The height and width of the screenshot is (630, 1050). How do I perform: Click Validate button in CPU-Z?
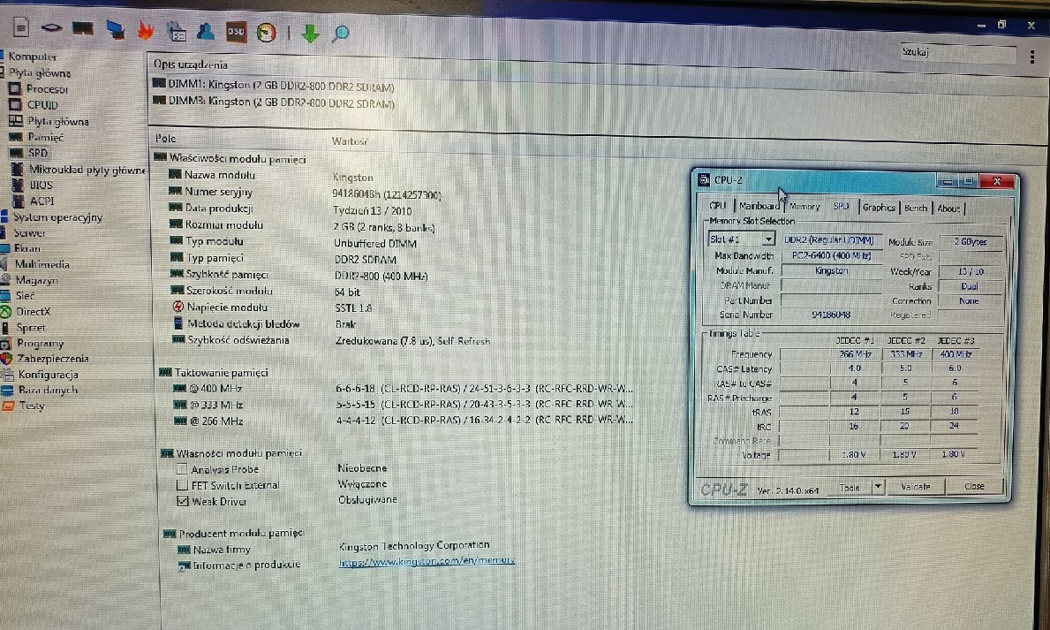916,487
